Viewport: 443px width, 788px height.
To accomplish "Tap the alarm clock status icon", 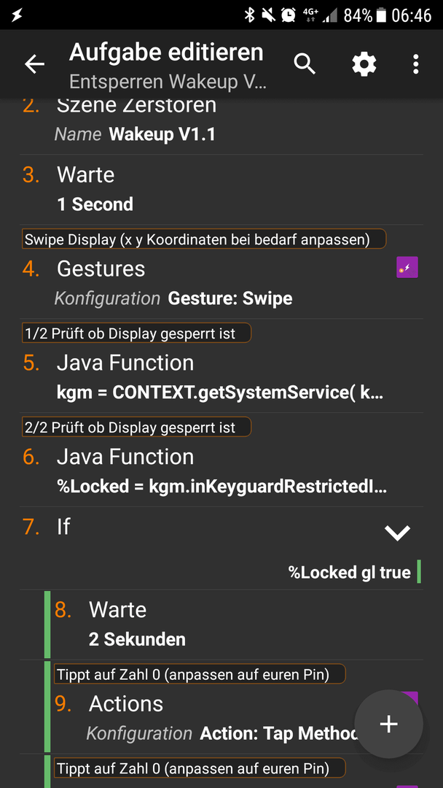I will pos(288,15).
